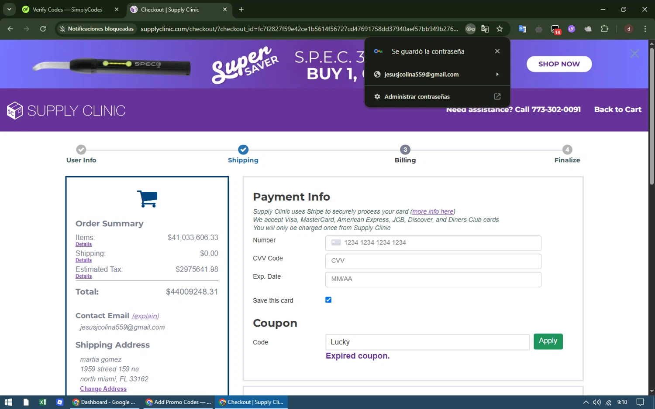Click the browser forward arrow
The width and height of the screenshot is (655, 409).
tap(27, 29)
